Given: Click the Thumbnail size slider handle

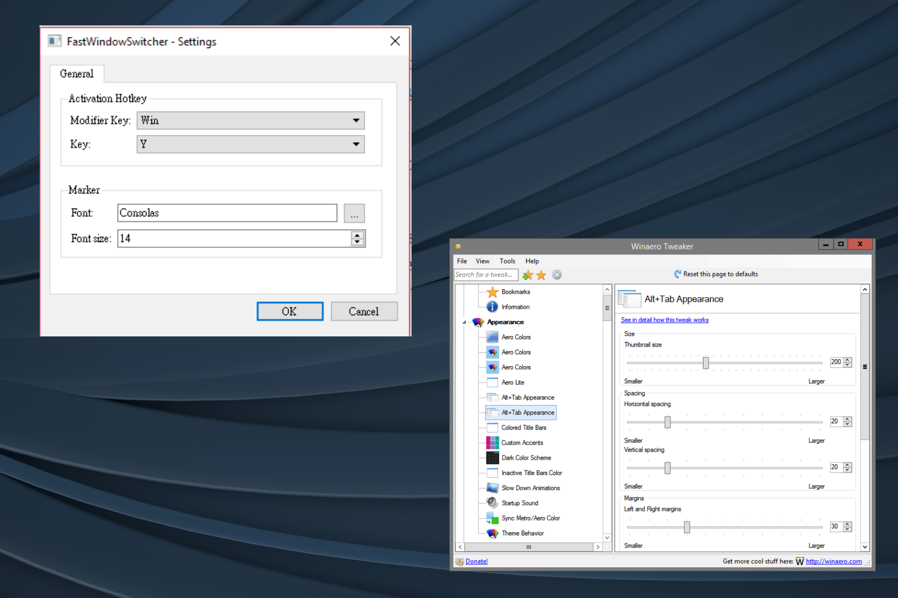Looking at the screenshot, I should coord(706,363).
